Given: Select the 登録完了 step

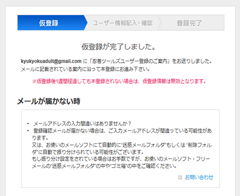Looking at the screenshot, I should pyautogui.click(x=190, y=23).
